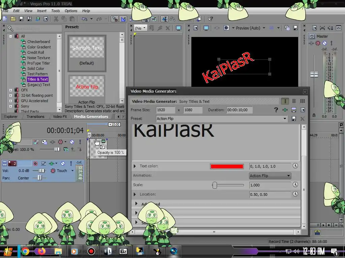Toggle Split Screen View in the preview toolbar

pyautogui.click(x=226, y=28)
